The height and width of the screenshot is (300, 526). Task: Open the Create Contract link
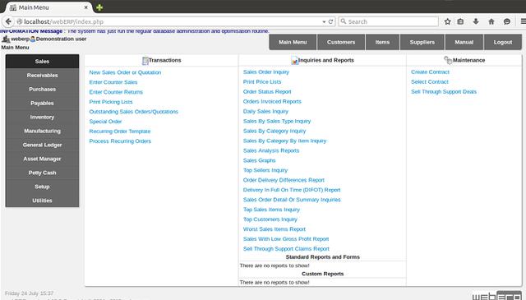pos(430,72)
